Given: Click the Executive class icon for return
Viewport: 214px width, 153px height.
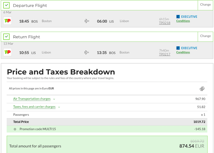Looking at the screenshot, I should coord(178,48).
